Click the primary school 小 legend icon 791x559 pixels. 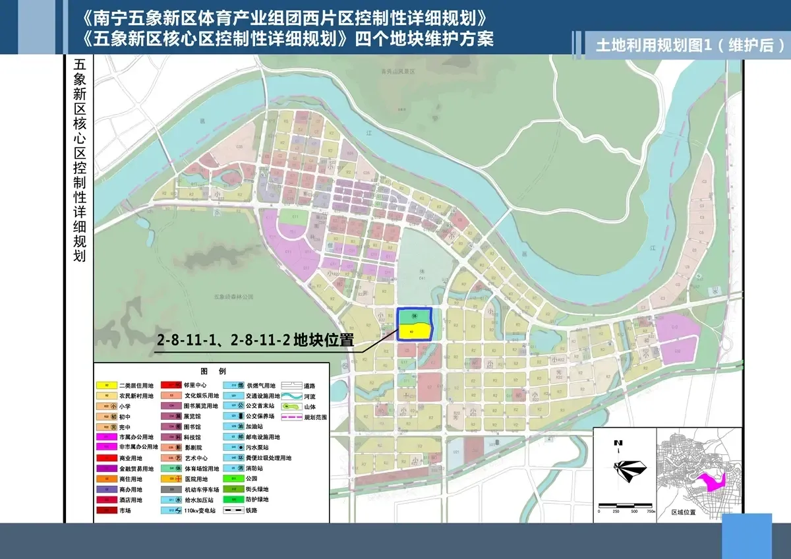(x=113, y=406)
